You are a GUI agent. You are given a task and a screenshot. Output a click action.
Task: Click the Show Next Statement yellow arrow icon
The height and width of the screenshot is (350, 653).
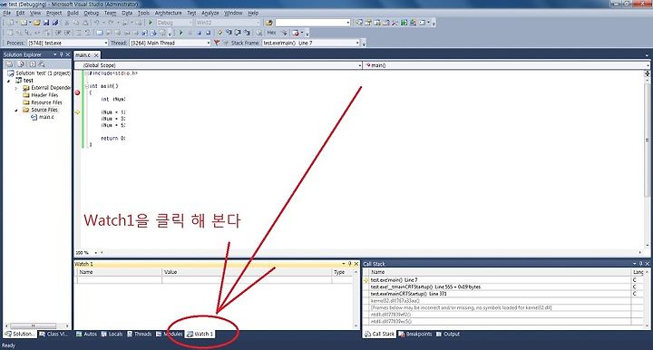[219, 33]
